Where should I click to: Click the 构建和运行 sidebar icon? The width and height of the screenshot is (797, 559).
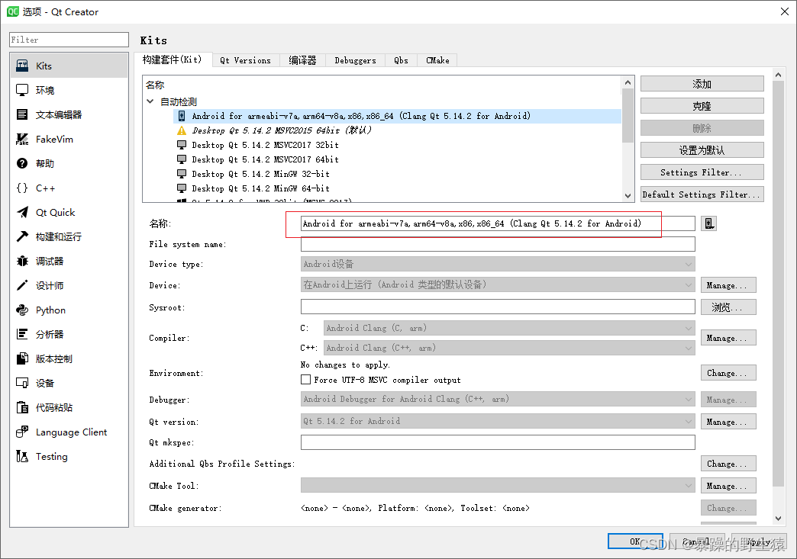pos(21,236)
